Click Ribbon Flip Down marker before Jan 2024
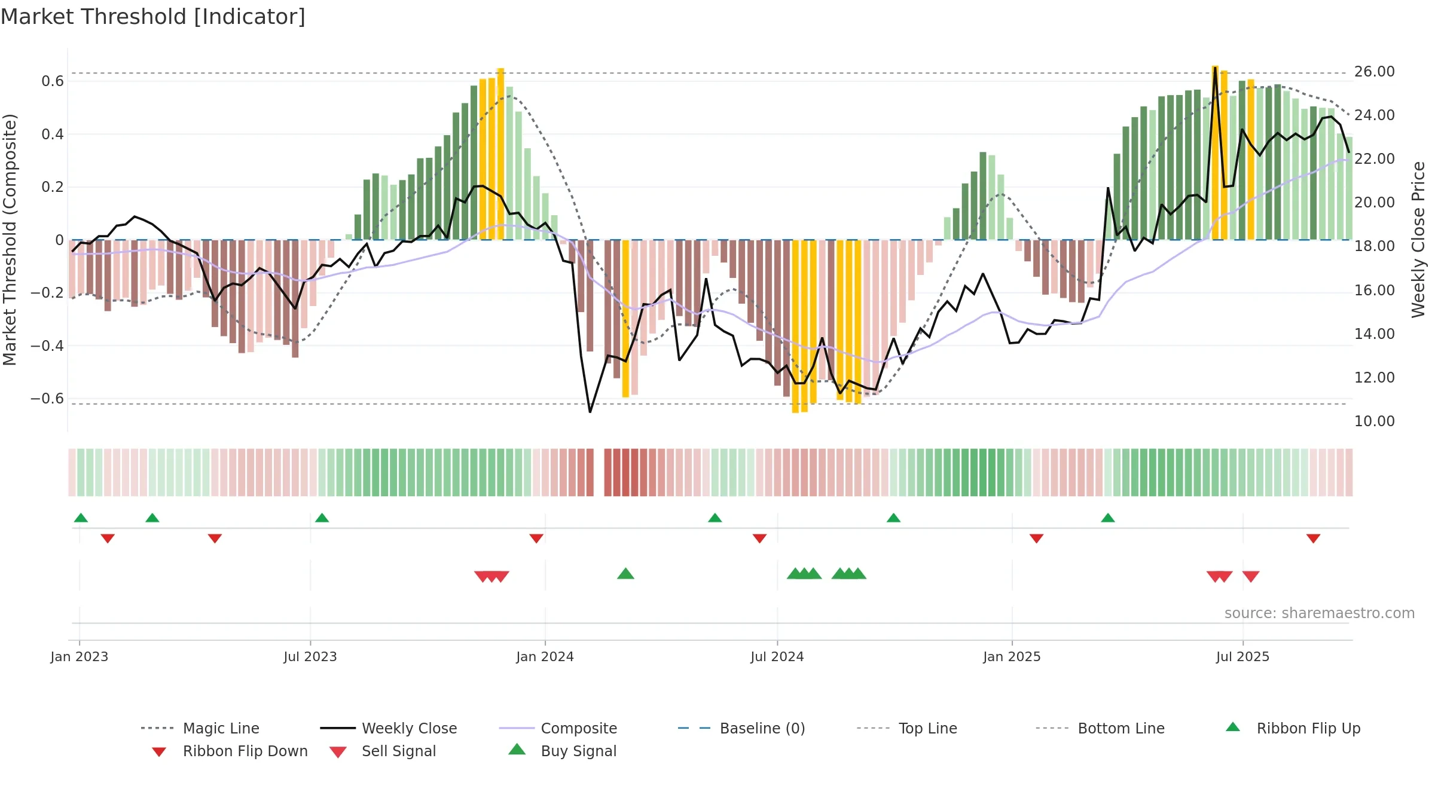 [536, 539]
